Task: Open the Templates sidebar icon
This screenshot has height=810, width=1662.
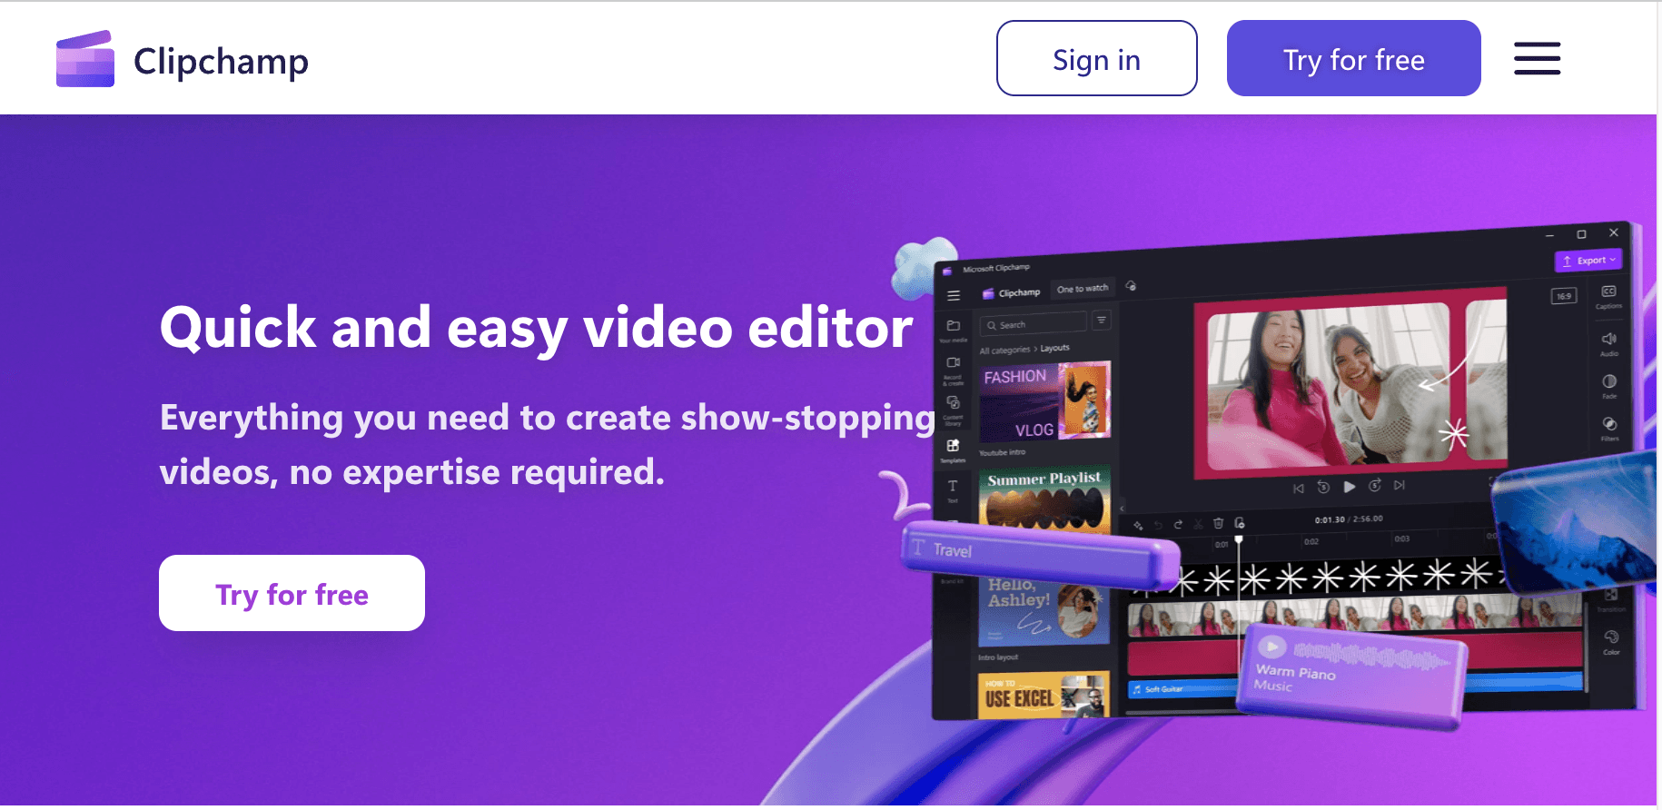Action: 953,446
